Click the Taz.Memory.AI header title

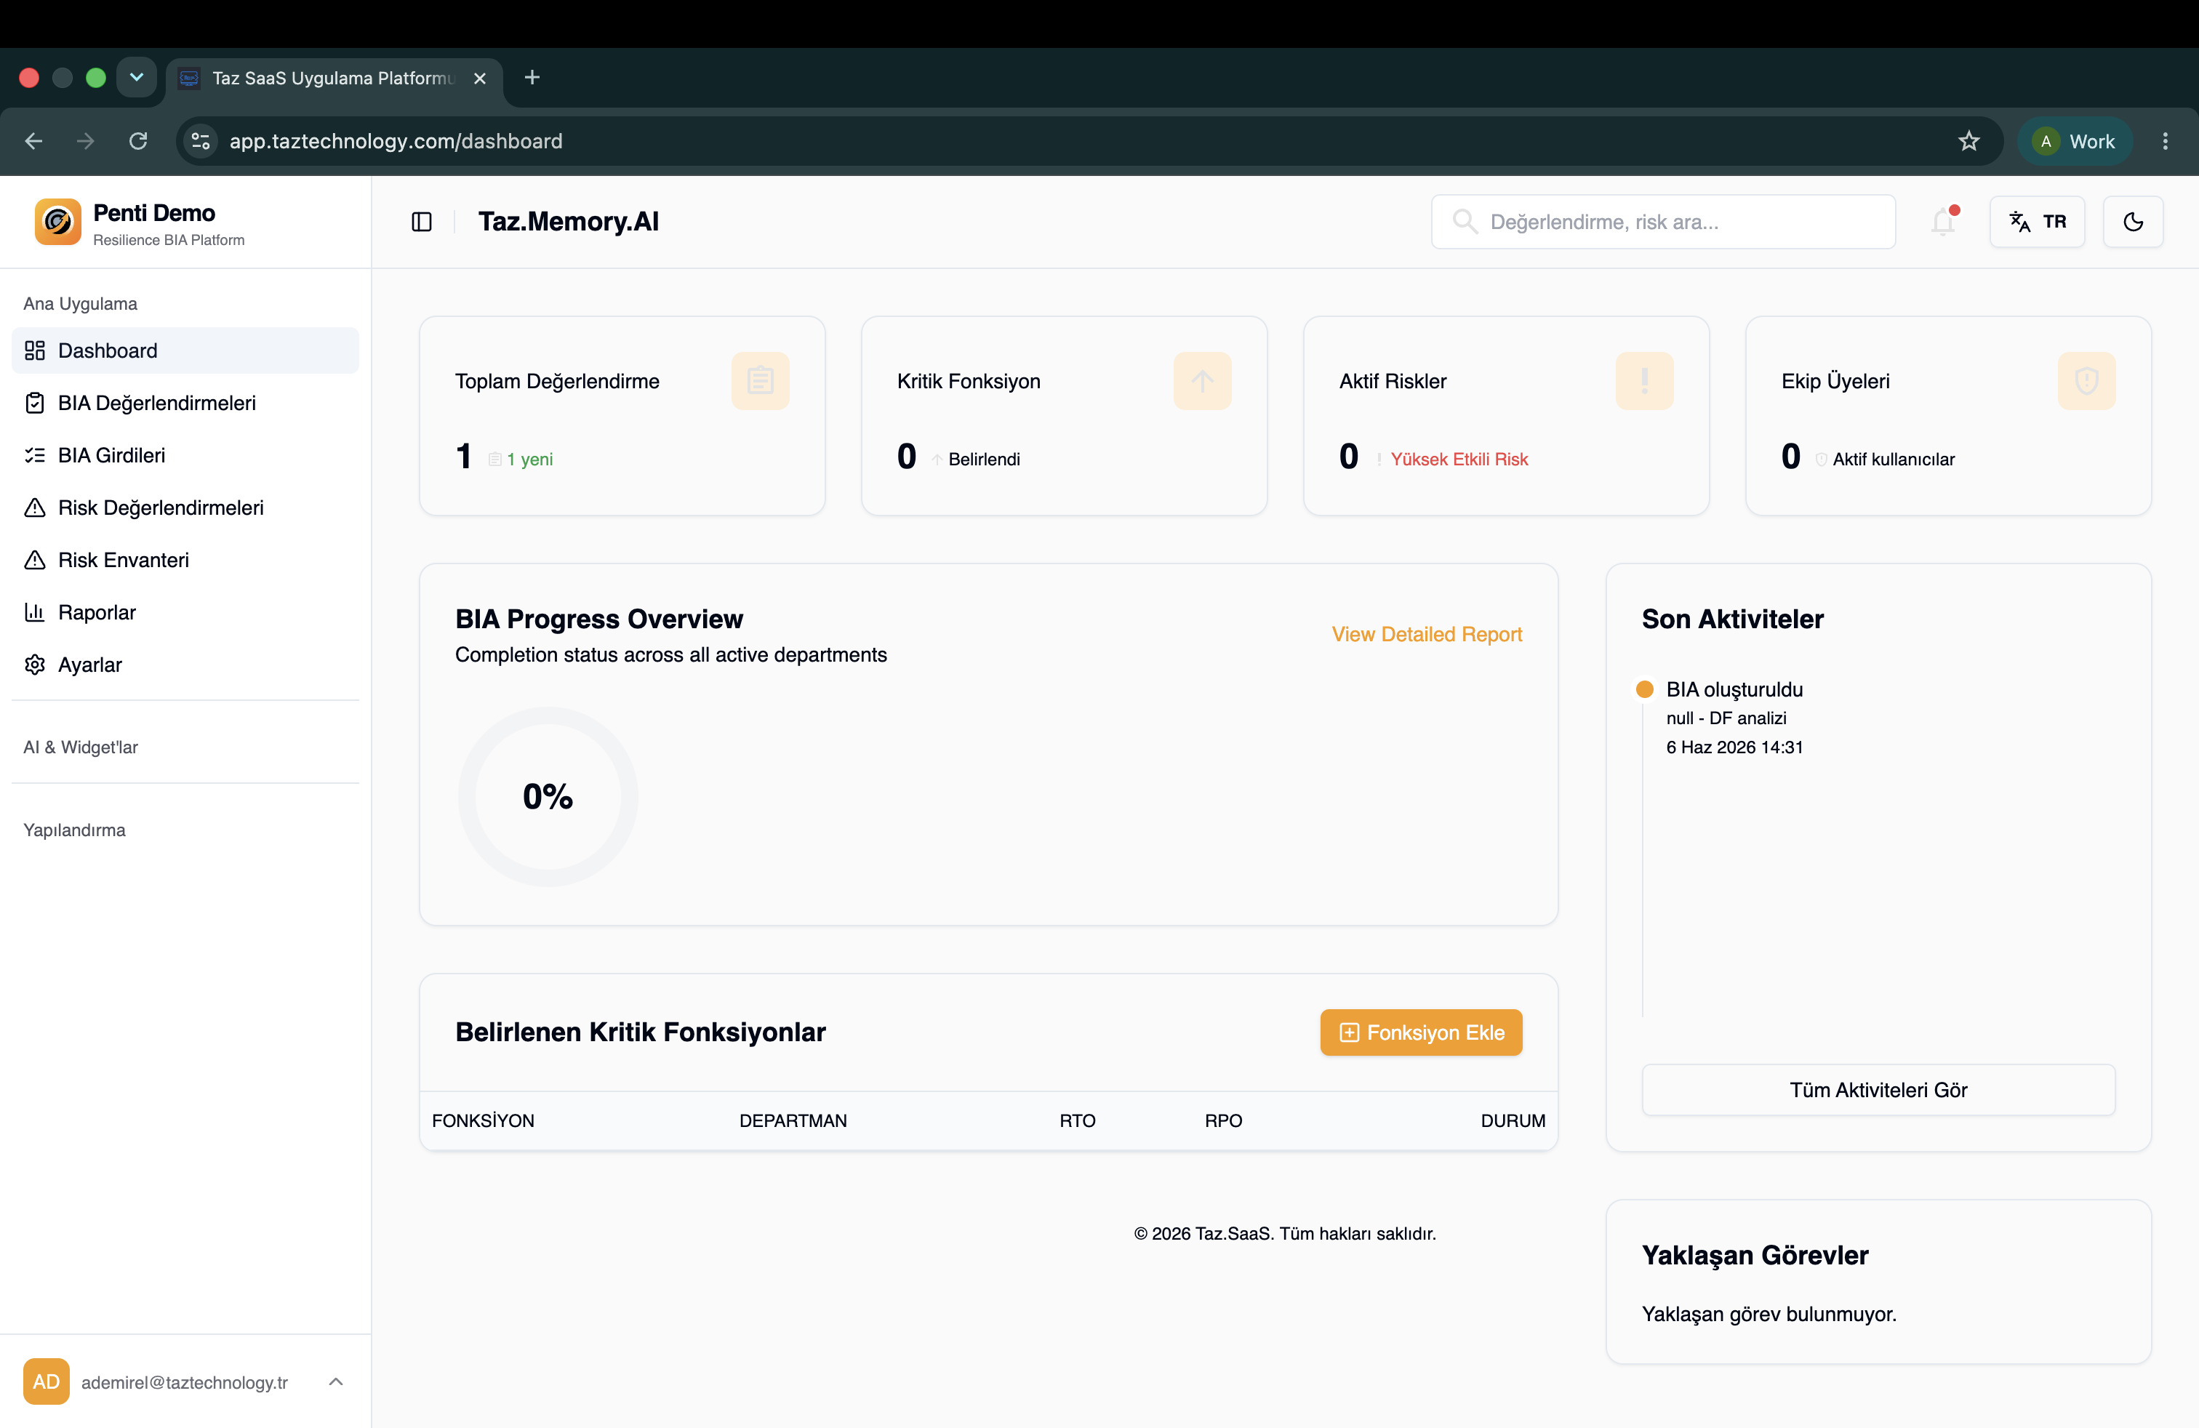(568, 222)
